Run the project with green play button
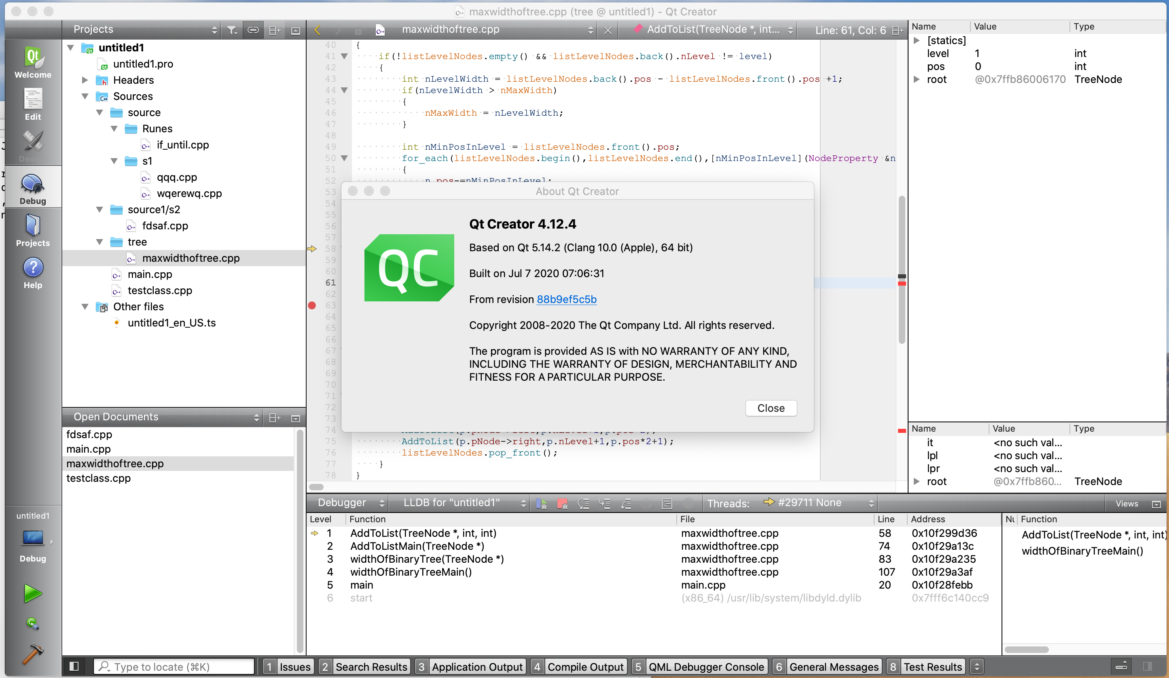This screenshot has width=1169, height=678. 32,593
